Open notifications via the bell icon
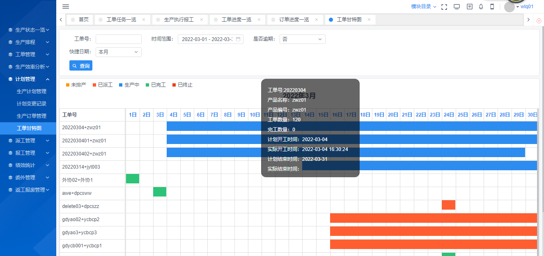 click(481, 7)
